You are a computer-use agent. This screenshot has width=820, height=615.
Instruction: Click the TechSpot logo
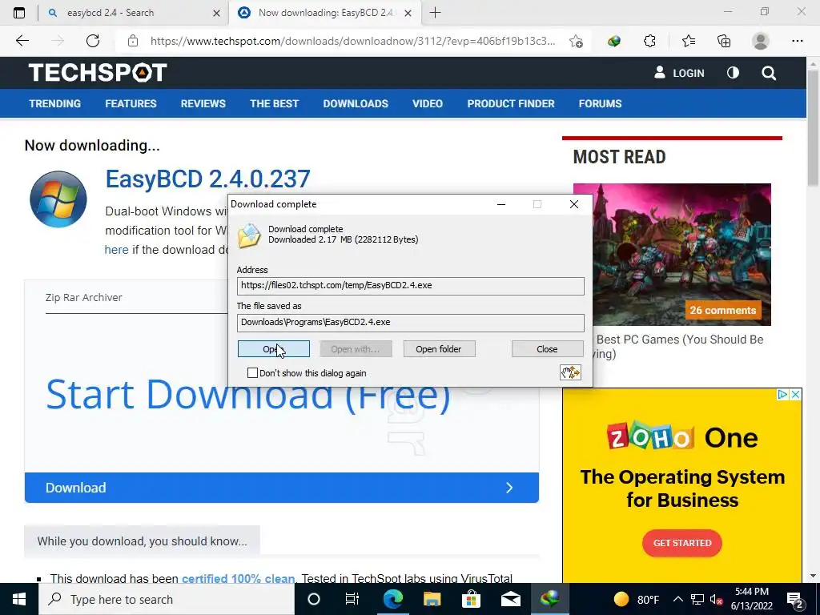(98, 72)
